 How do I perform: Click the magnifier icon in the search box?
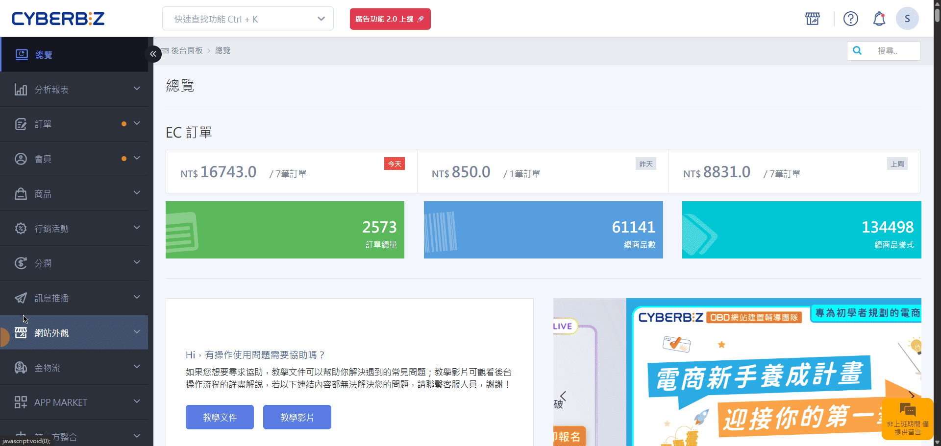(857, 50)
